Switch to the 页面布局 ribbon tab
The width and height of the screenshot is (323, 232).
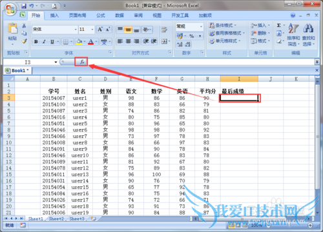click(78, 15)
